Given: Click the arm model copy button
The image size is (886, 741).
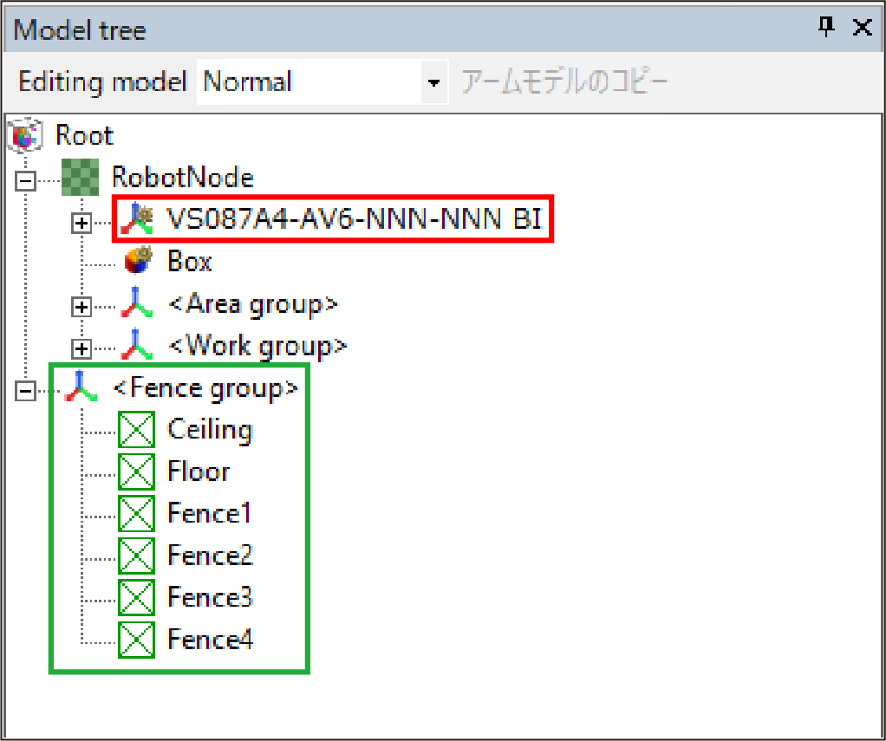Looking at the screenshot, I should pos(564,83).
